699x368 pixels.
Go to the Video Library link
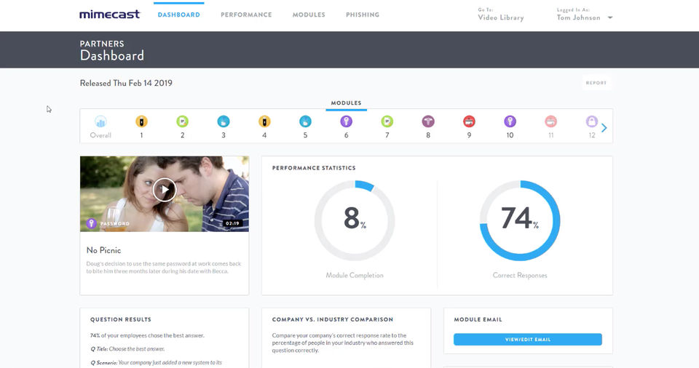501,17
